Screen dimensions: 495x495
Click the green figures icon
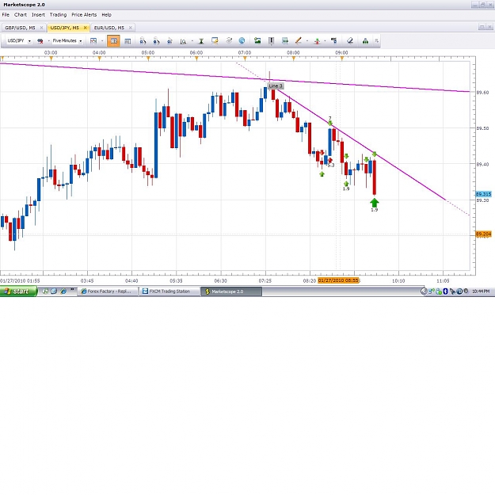pos(365,40)
